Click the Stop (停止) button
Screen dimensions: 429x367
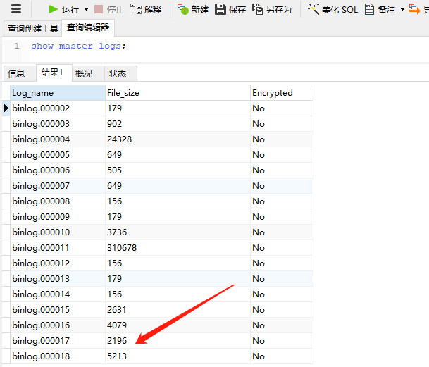[x=109, y=10]
